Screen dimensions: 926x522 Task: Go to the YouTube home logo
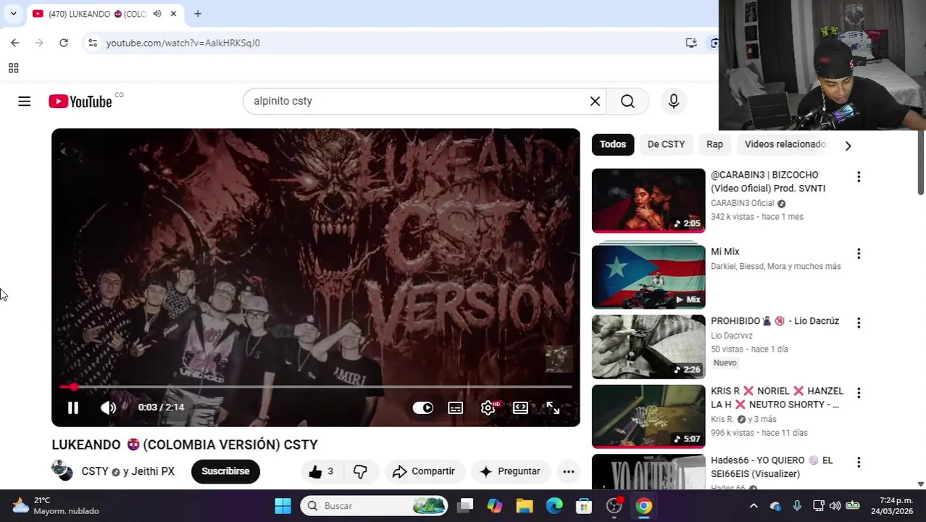[x=80, y=101]
